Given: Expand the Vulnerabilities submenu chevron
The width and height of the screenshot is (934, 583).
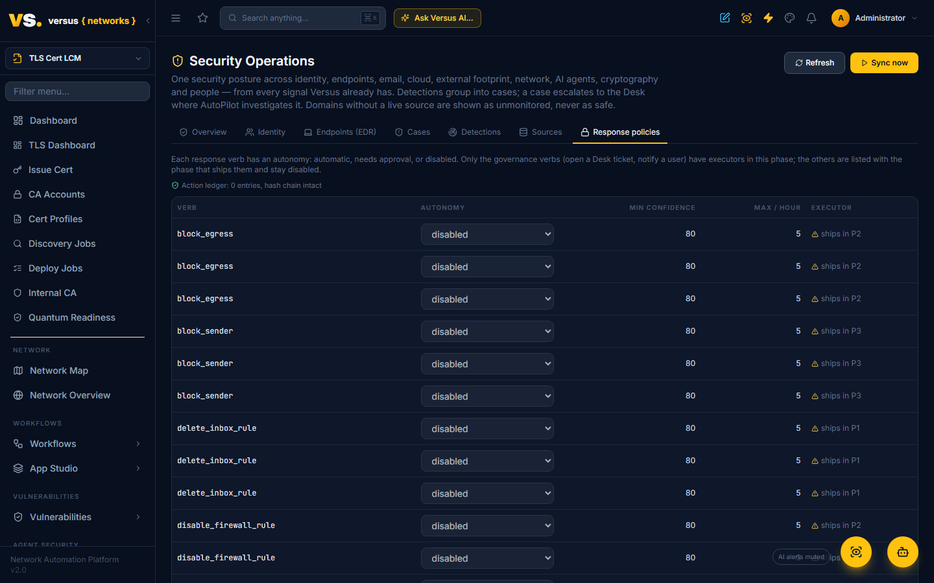Looking at the screenshot, I should pos(138,517).
